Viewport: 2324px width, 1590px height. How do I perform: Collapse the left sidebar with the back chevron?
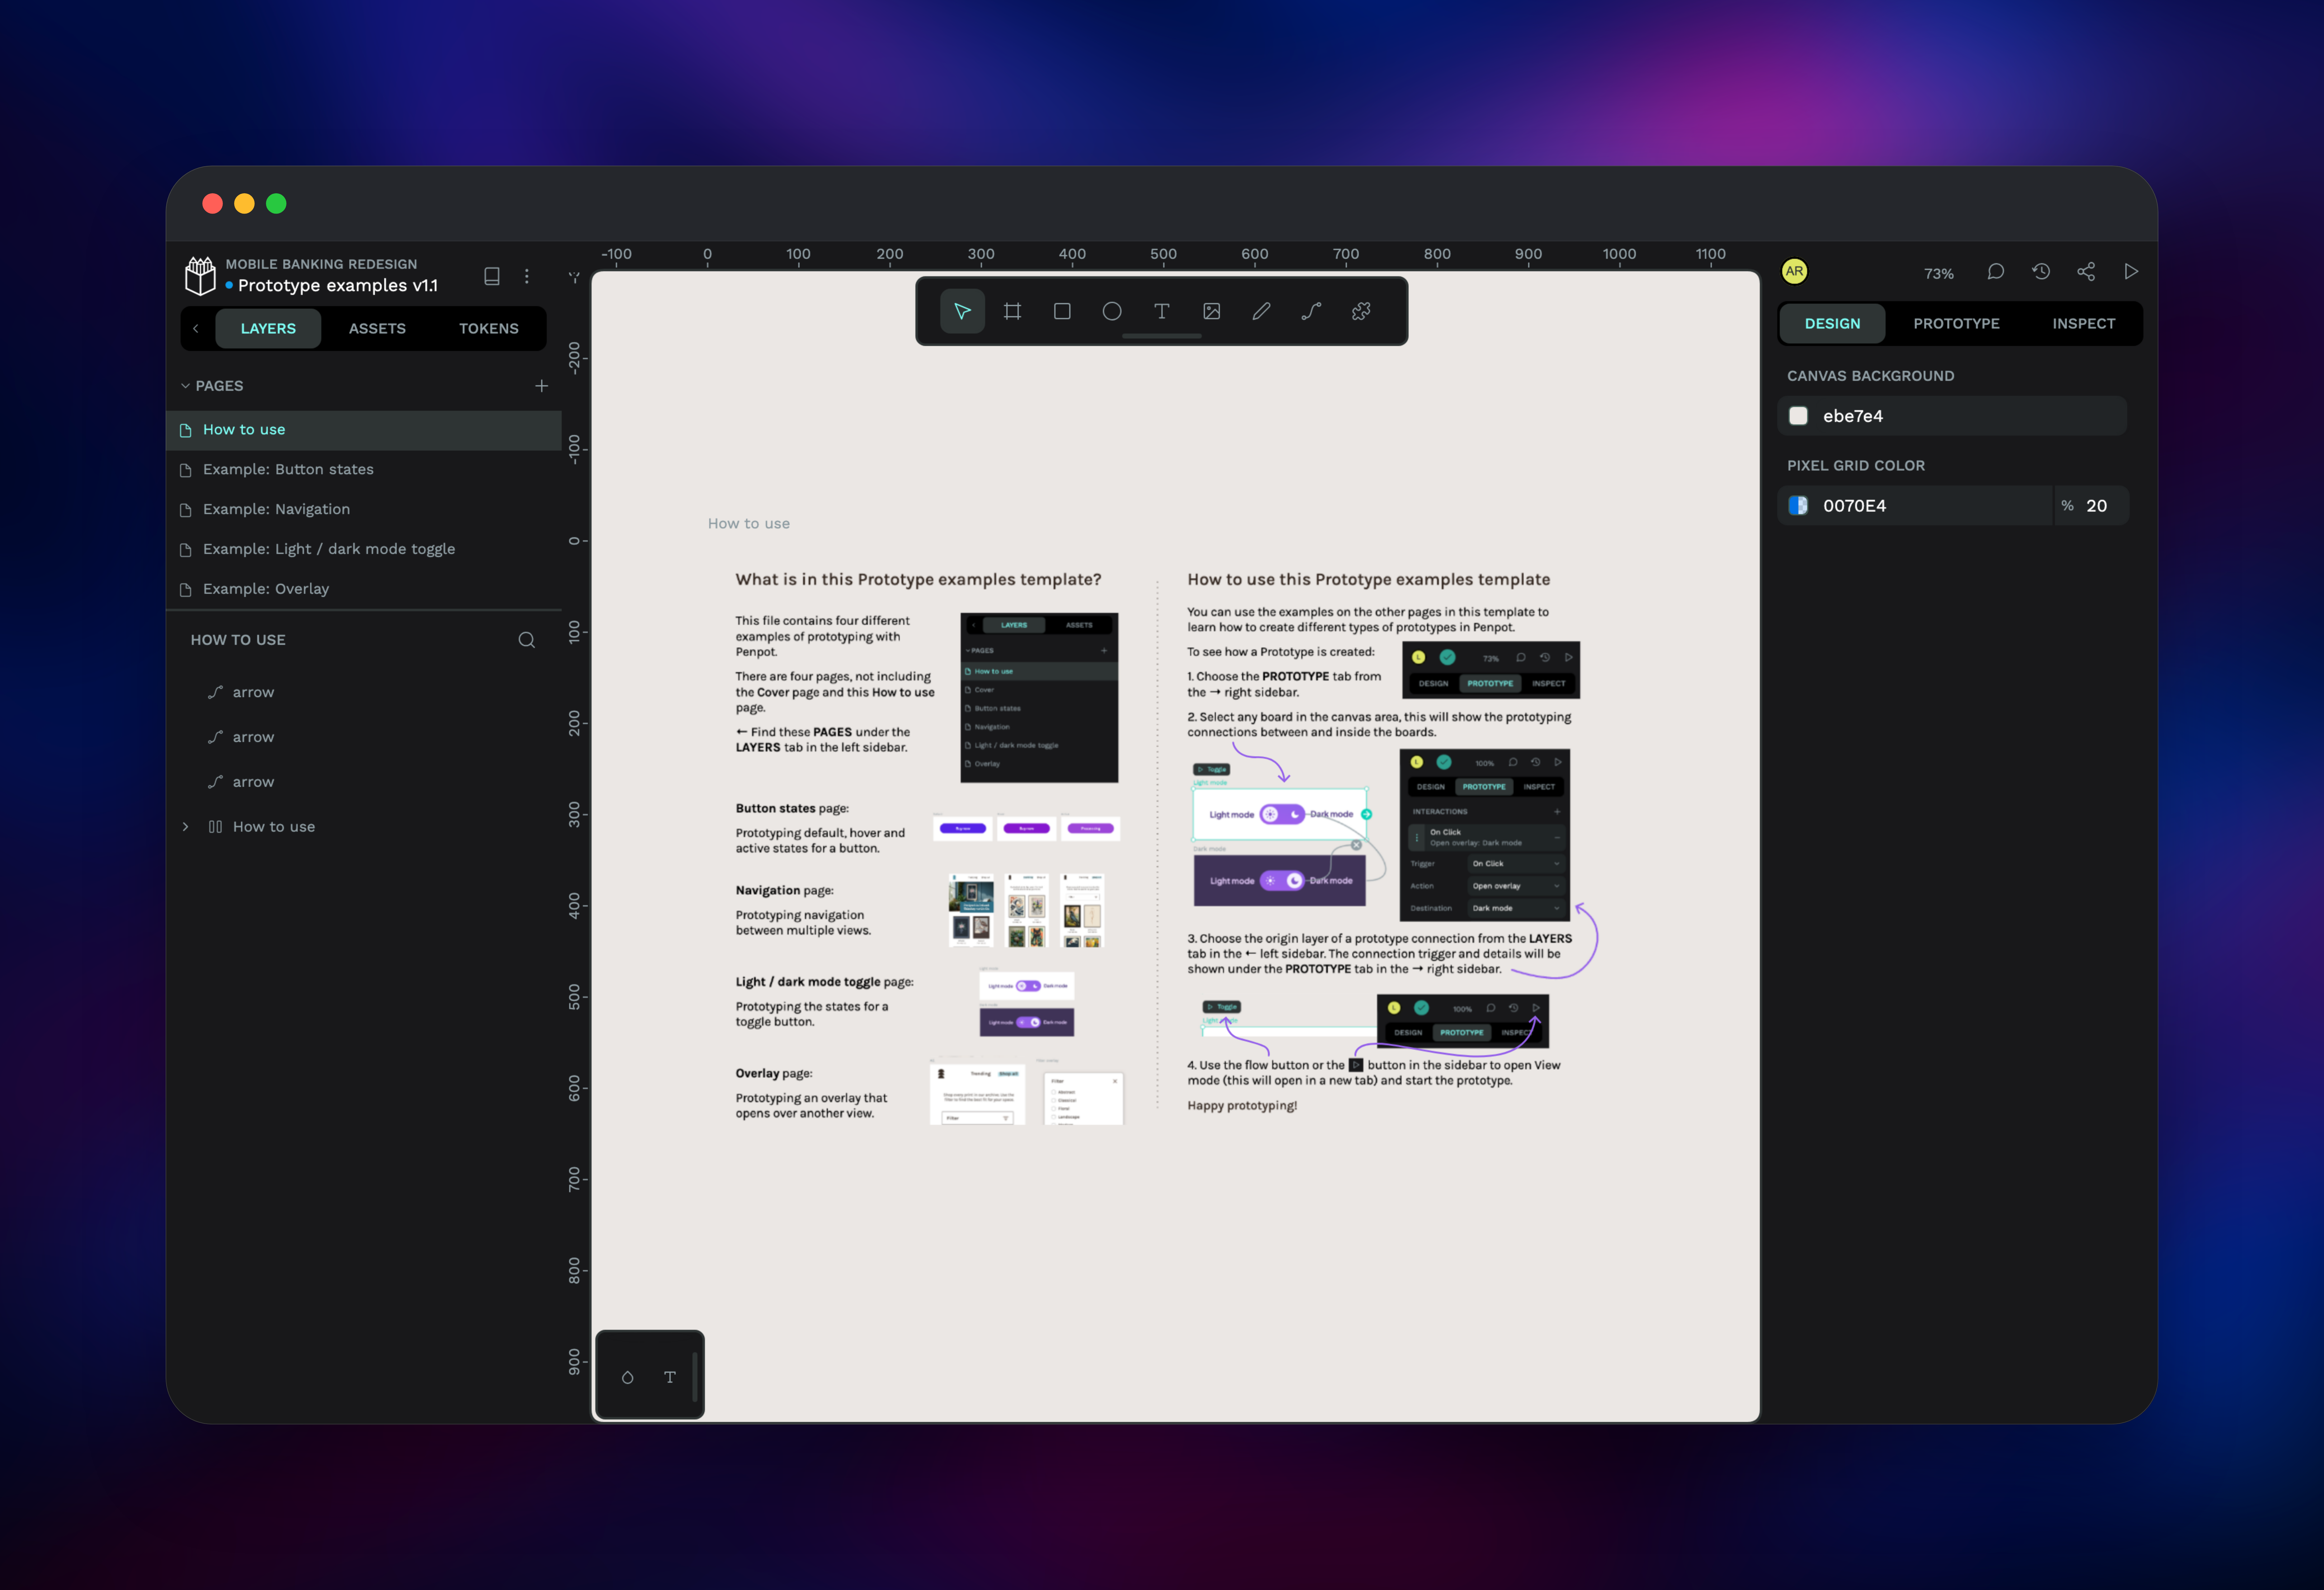pos(196,328)
